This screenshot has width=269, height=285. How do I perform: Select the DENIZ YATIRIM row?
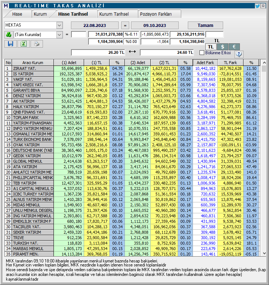click(132, 96)
